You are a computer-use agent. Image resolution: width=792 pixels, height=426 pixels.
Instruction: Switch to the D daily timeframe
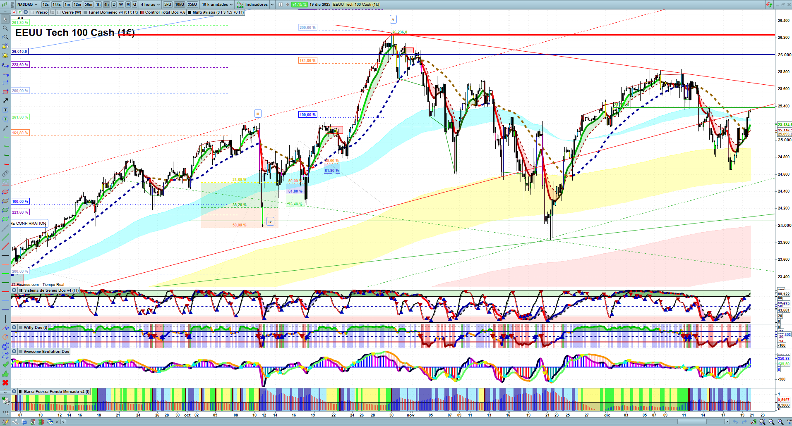pyautogui.click(x=114, y=5)
